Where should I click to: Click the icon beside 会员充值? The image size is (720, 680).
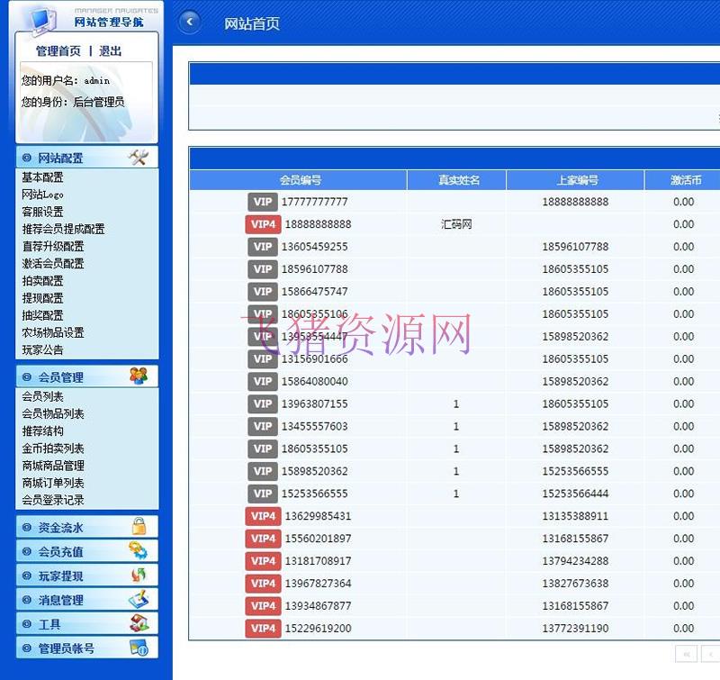pos(139,551)
